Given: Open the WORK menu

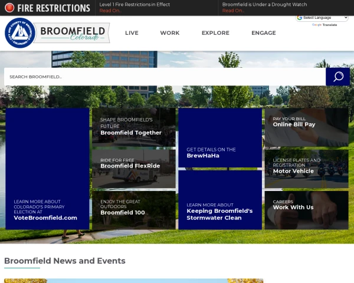Looking at the screenshot, I should pyautogui.click(x=170, y=33).
